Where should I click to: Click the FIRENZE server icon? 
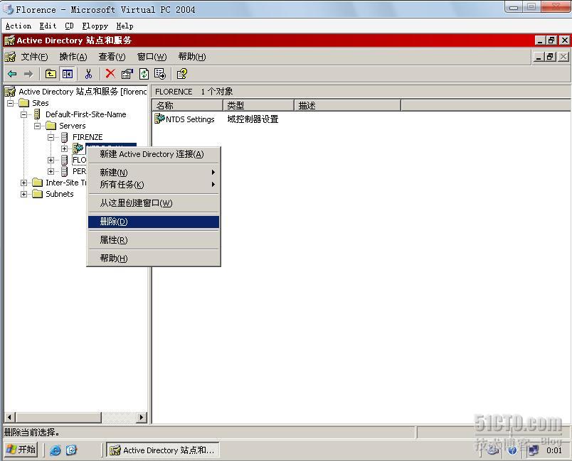click(64, 137)
